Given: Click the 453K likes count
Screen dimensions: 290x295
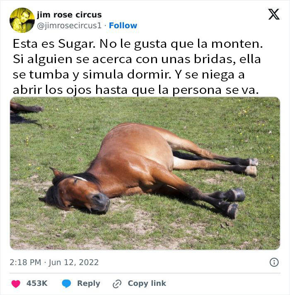Looking at the screenshot, I should click(x=37, y=283).
